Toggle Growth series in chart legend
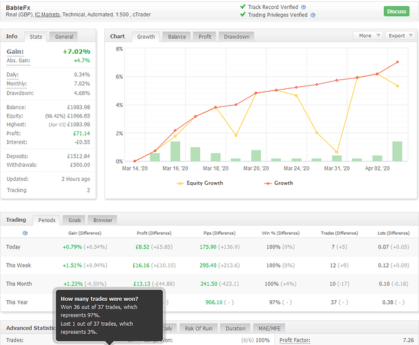Screen dimensions: 419x345 tap(279, 183)
